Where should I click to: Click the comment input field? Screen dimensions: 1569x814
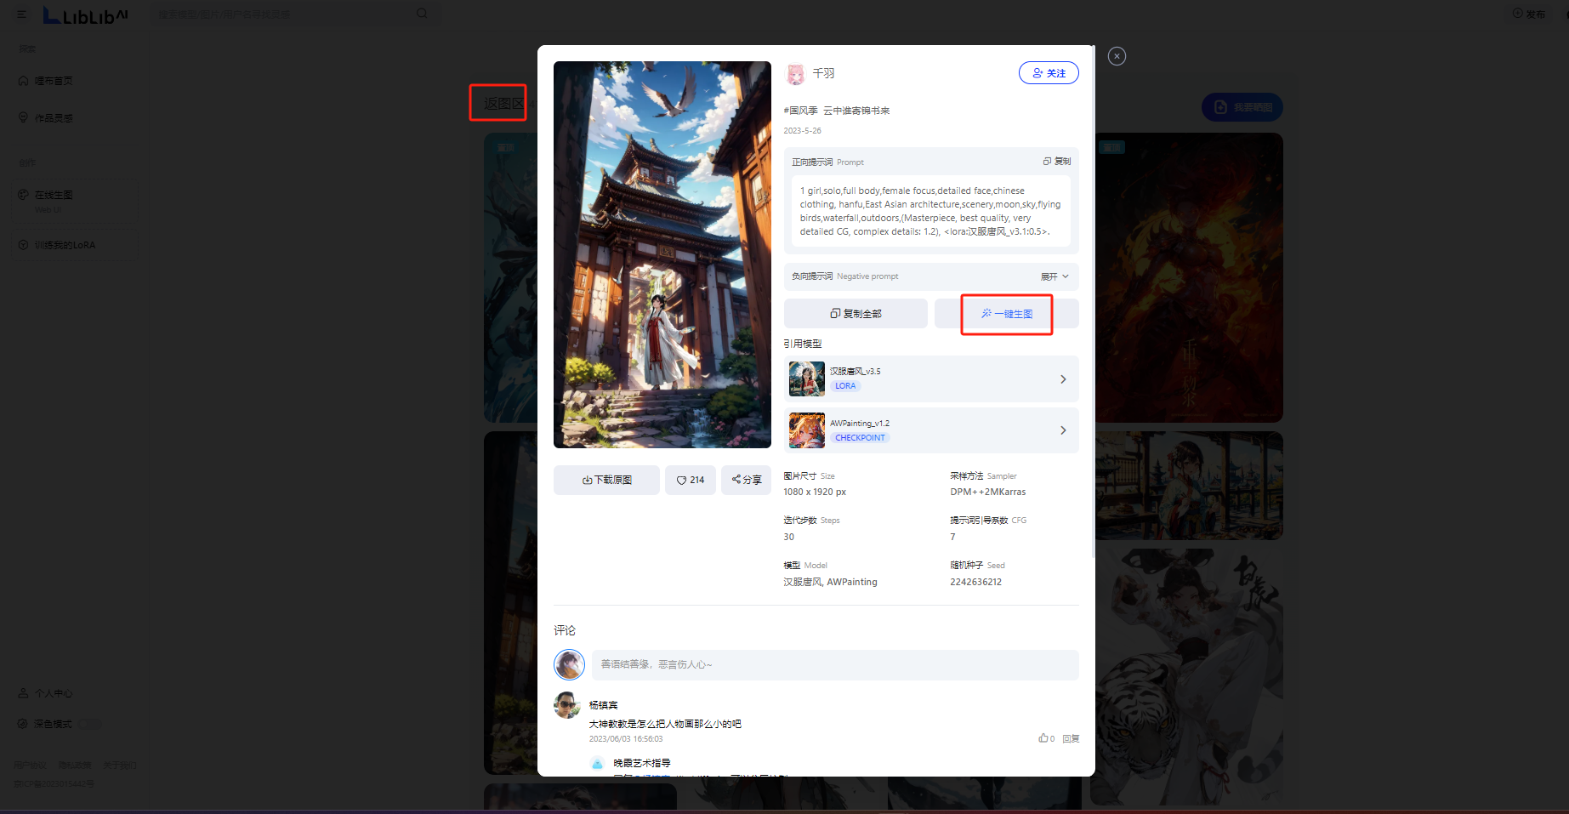click(835, 665)
